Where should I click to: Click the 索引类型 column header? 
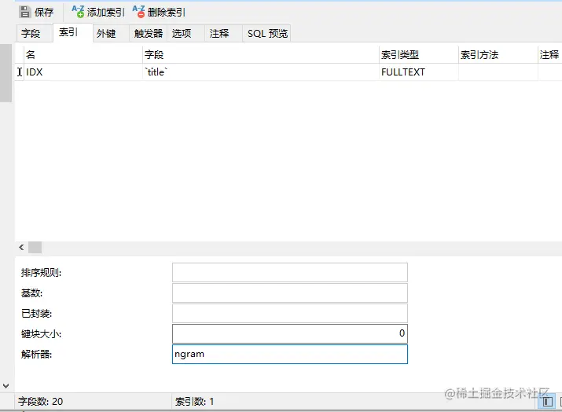419,54
